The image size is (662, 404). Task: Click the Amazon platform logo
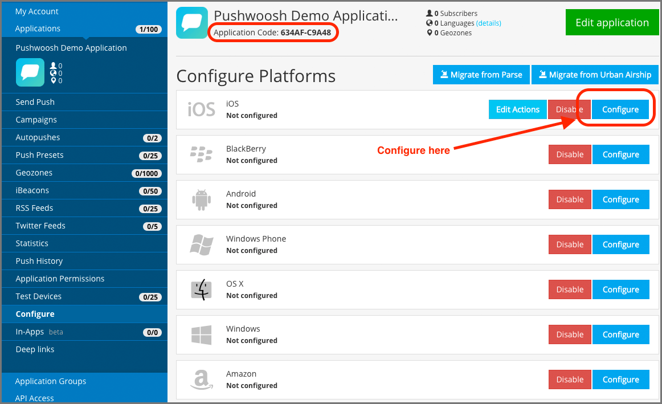pos(201,379)
